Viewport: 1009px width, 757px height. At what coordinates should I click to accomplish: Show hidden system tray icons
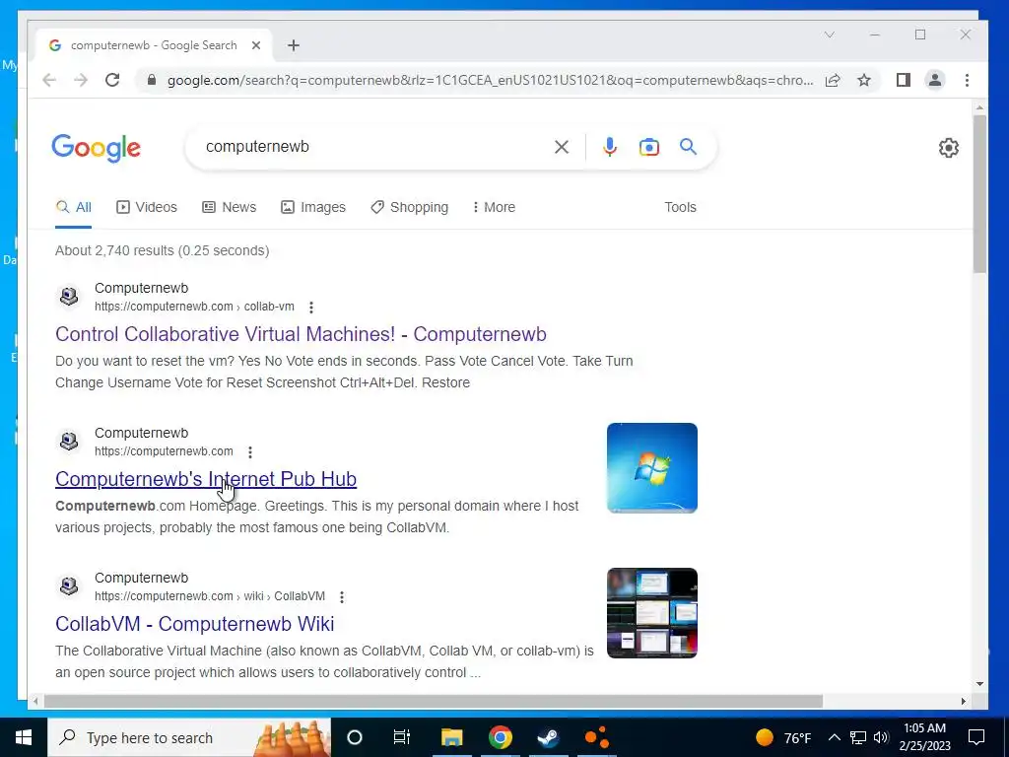[834, 737]
